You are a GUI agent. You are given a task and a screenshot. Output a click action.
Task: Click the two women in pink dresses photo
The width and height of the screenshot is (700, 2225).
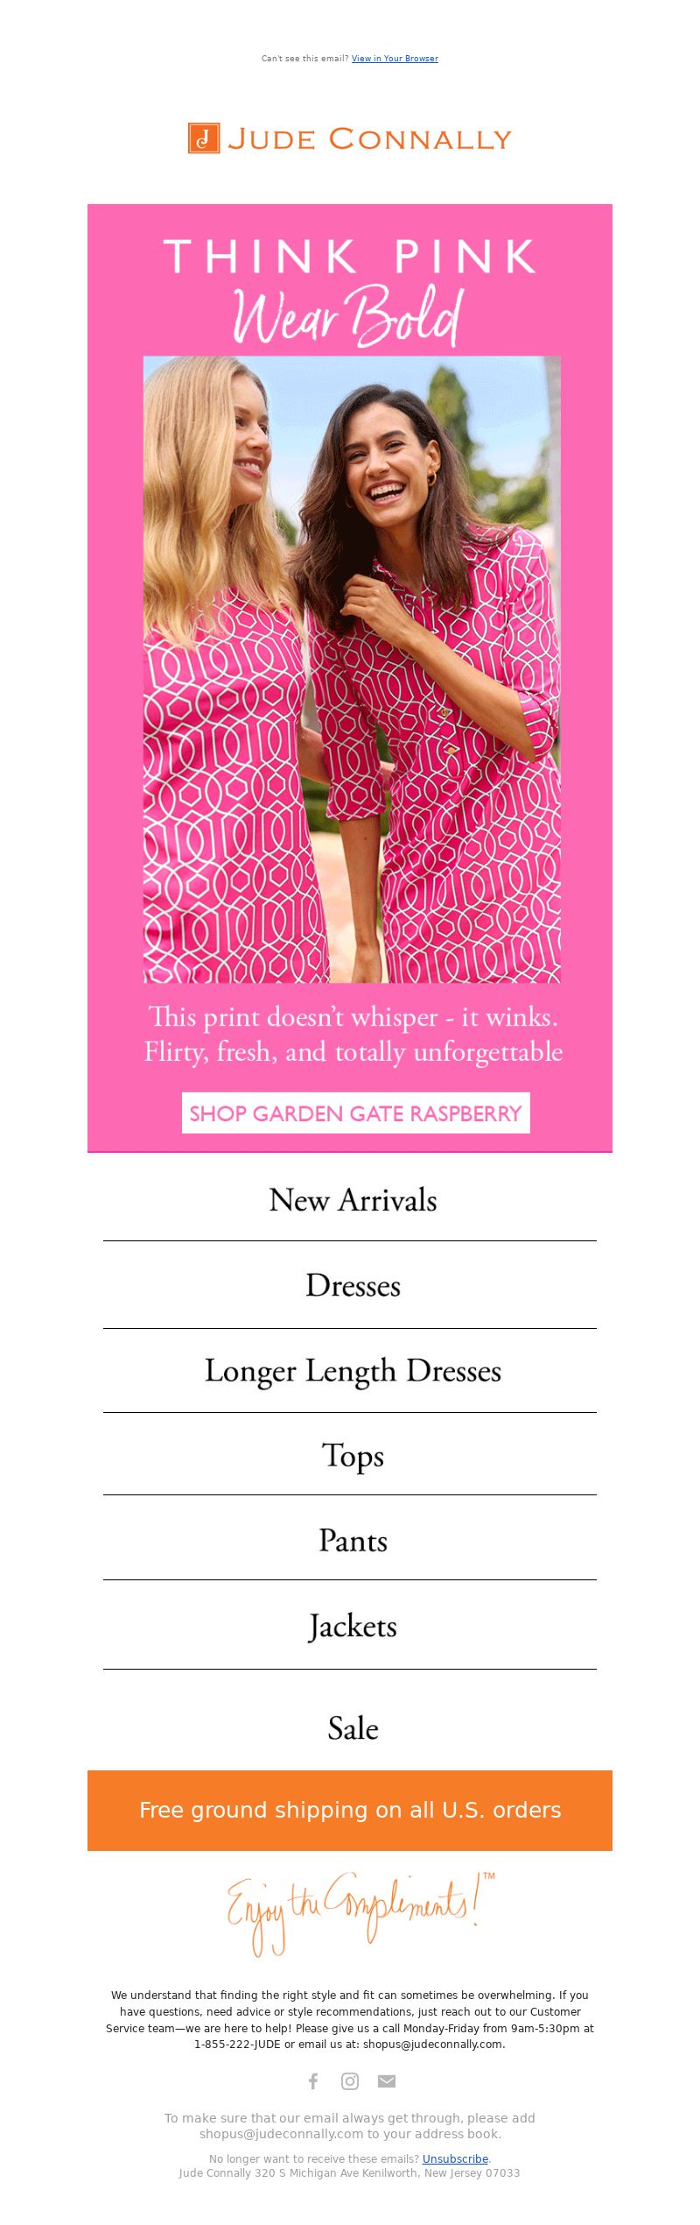[x=352, y=669]
